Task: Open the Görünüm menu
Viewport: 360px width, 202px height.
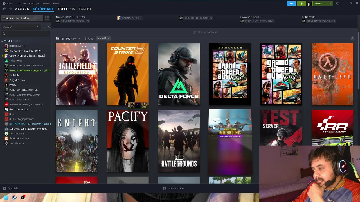Action: (21, 3)
